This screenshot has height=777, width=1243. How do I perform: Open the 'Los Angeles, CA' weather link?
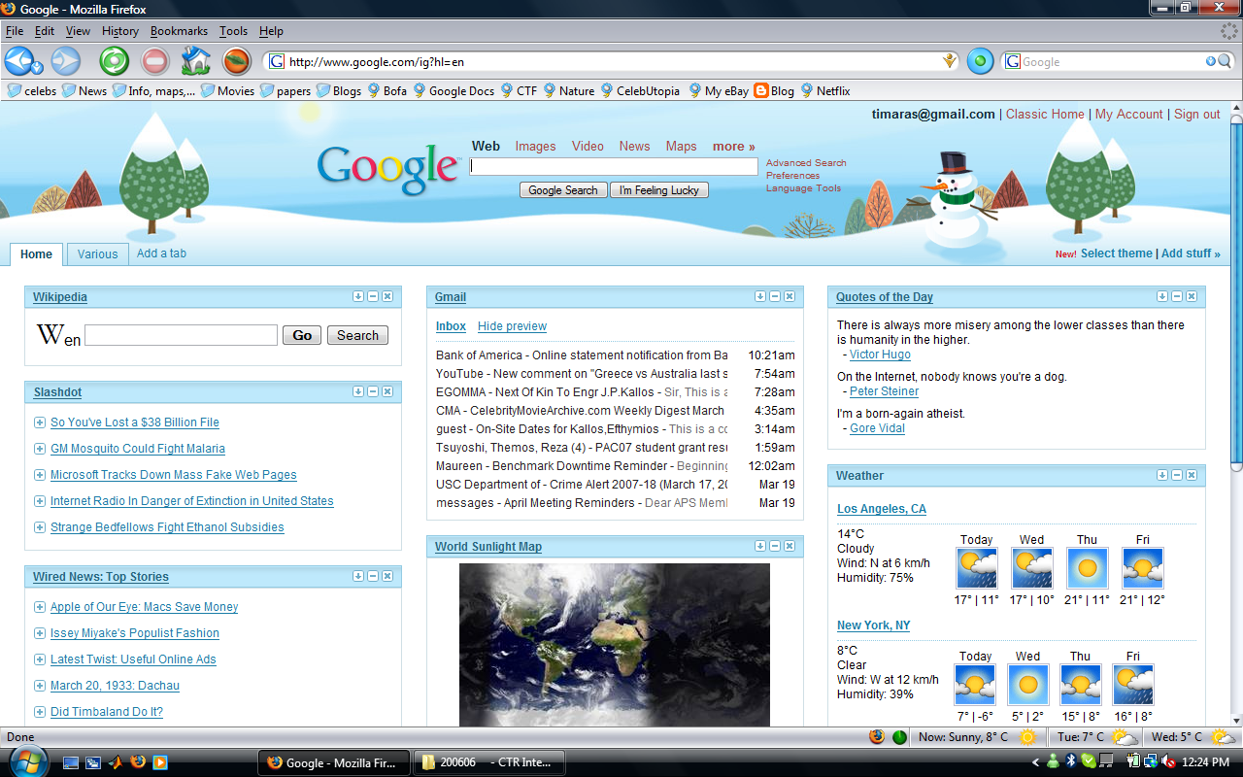click(x=882, y=509)
